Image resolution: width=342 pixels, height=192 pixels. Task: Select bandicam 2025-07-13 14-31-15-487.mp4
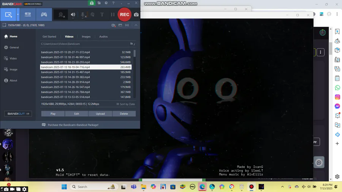86,72
